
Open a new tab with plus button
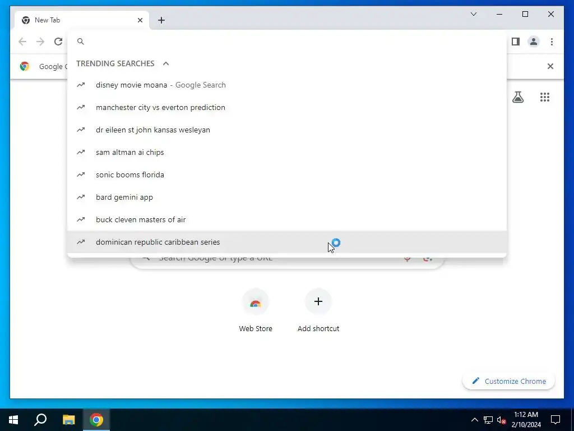[x=161, y=20]
